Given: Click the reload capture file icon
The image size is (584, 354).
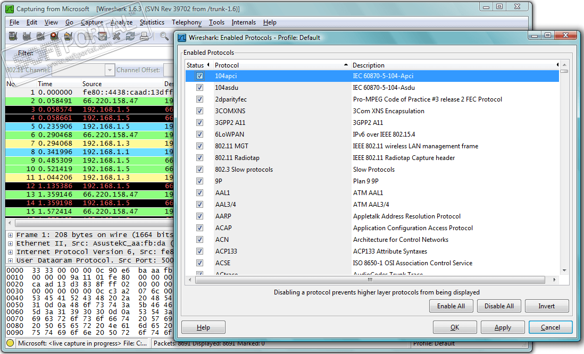Looking at the screenshot, I should coord(130,36).
